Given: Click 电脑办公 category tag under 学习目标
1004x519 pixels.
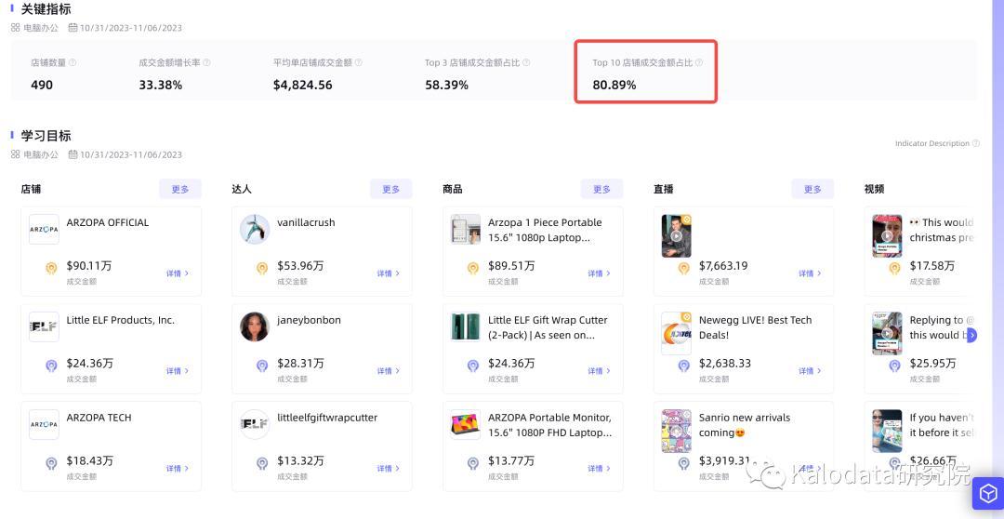Looking at the screenshot, I should click(x=34, y=154).
